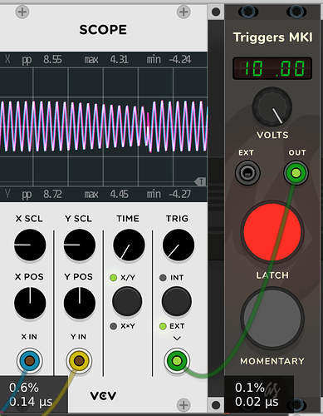Screen dimensions: 323x416
Task: Click the bottom-right screw on Scope
Action: (184, 405)
